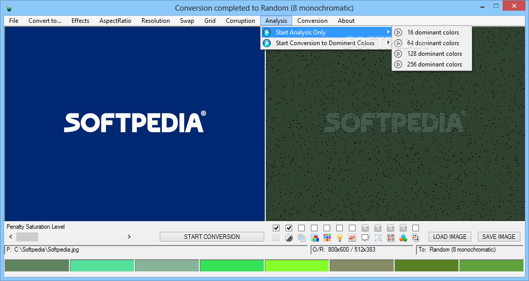Screen dimensions: 529x281
Task: Click the rectangle with resize arrows icon
Action: [x=365, y=238]
